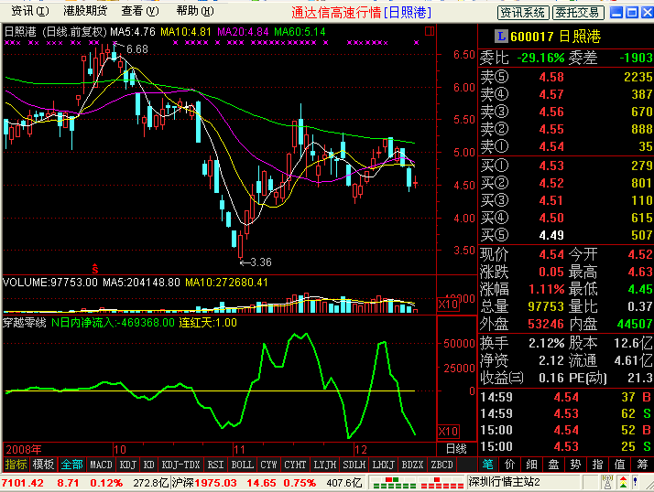
Task: Click the red S marker under the K-line chart
Action: click(95, 268)
